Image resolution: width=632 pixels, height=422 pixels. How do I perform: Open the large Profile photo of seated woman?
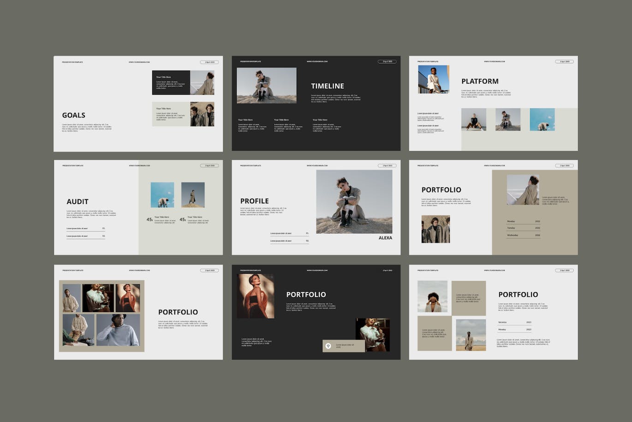[354, 201]
